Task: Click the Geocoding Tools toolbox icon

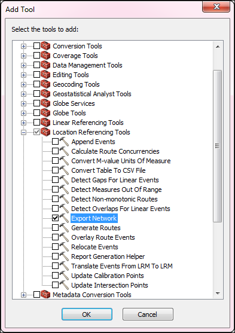Action: (45, 84)
